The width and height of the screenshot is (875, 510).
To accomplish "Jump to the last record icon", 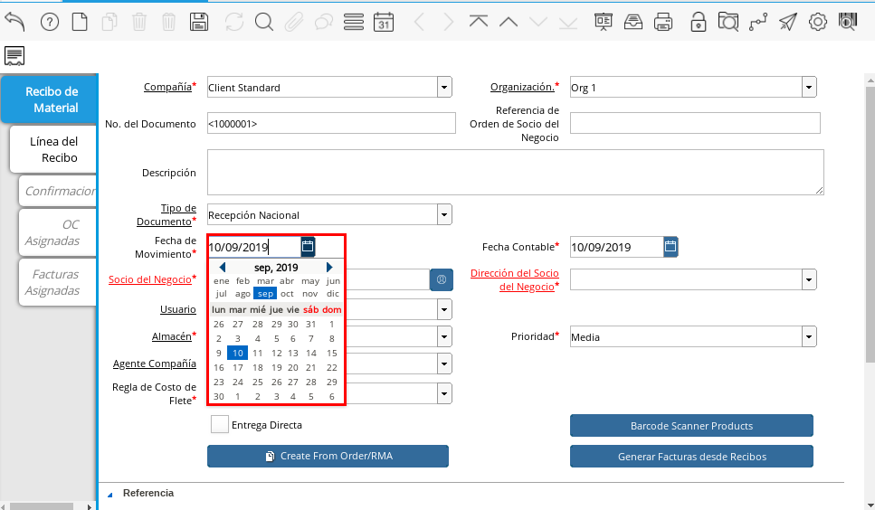I will click(568, 23).
